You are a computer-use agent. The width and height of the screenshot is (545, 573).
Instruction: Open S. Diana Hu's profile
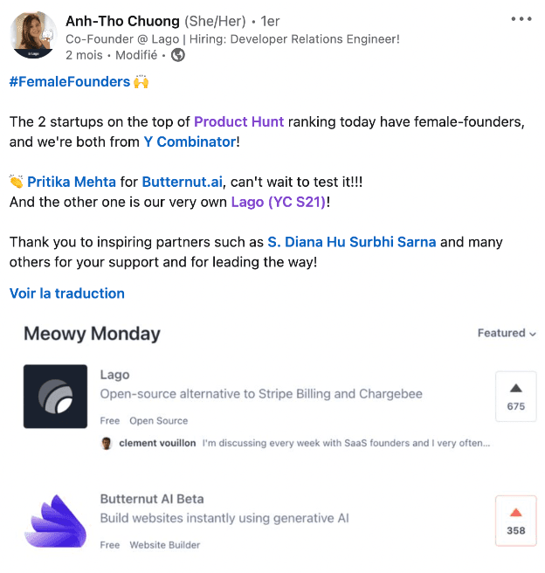pos(307,242)
